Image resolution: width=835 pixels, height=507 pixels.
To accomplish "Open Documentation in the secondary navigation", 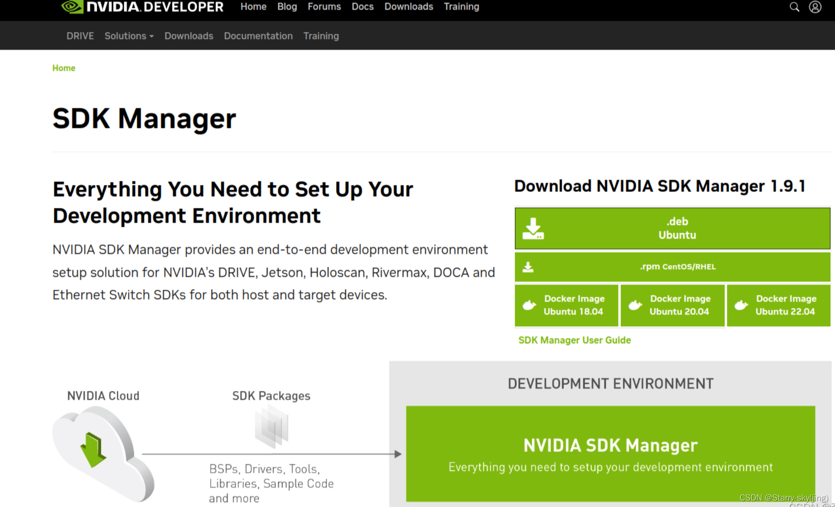I will click(x=258, y=36).
